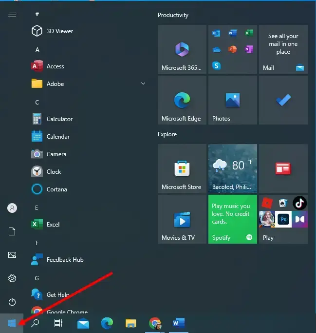Launch Excel from app list
The width and height of the screenshot is (316, 333).
[x=88, y=224]
